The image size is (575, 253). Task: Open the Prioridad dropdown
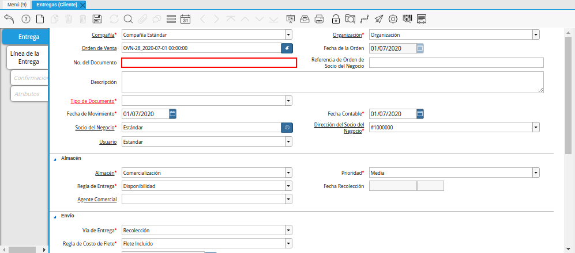coord(536,172)
